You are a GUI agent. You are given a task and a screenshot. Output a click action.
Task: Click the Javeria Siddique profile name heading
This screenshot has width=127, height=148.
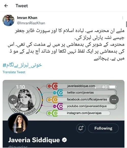34,140
